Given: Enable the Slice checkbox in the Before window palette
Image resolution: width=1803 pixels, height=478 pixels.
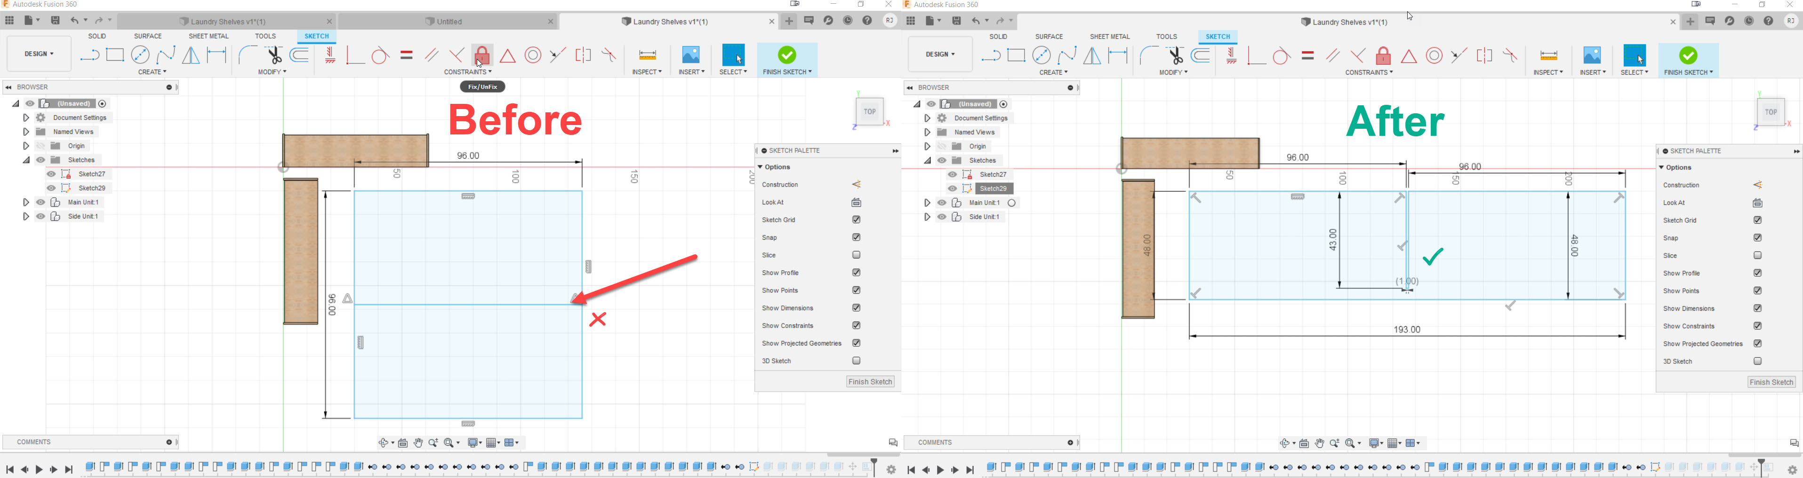Looking at the screenshot, I should pos(856,255).
